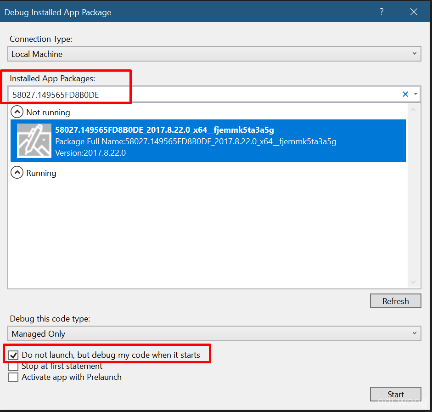Click the Running group label

(x=41, y=173)
